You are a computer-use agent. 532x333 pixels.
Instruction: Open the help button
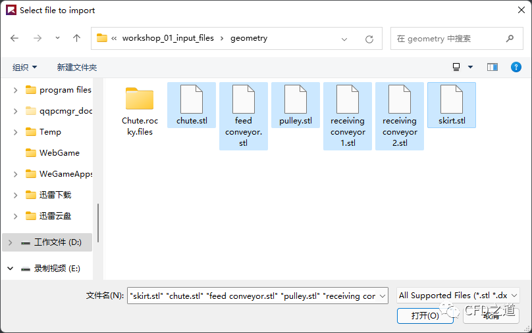516,67
